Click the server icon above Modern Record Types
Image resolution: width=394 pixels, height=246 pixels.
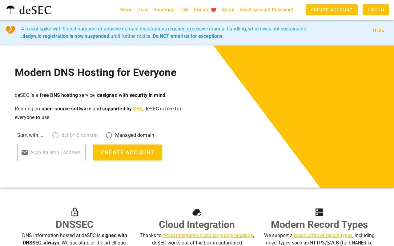click(319, 212)
